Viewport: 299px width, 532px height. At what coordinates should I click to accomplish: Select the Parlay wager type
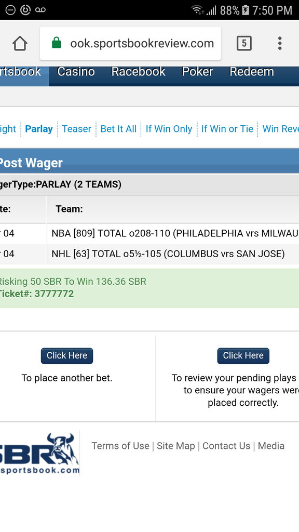[39, 129]
